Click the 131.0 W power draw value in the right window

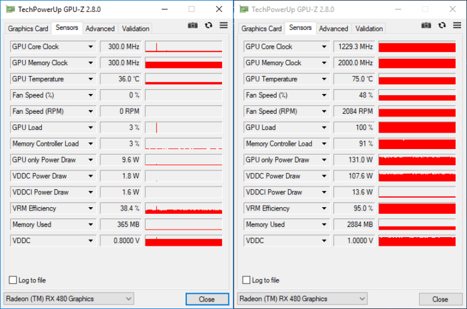(x=354, y=160)
